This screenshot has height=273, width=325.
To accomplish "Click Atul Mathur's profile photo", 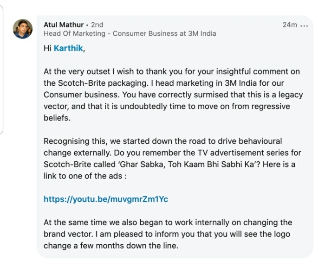I will [23, 29].
